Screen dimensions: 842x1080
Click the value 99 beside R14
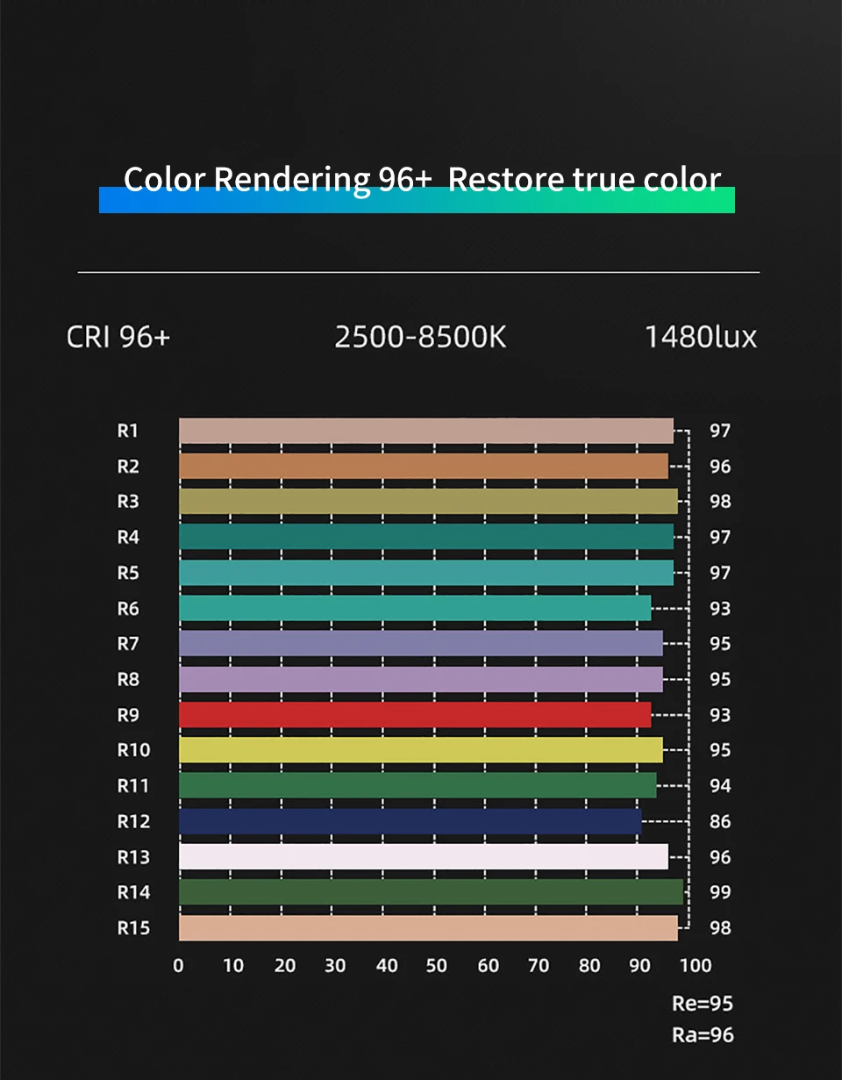[x=720, y=892]
